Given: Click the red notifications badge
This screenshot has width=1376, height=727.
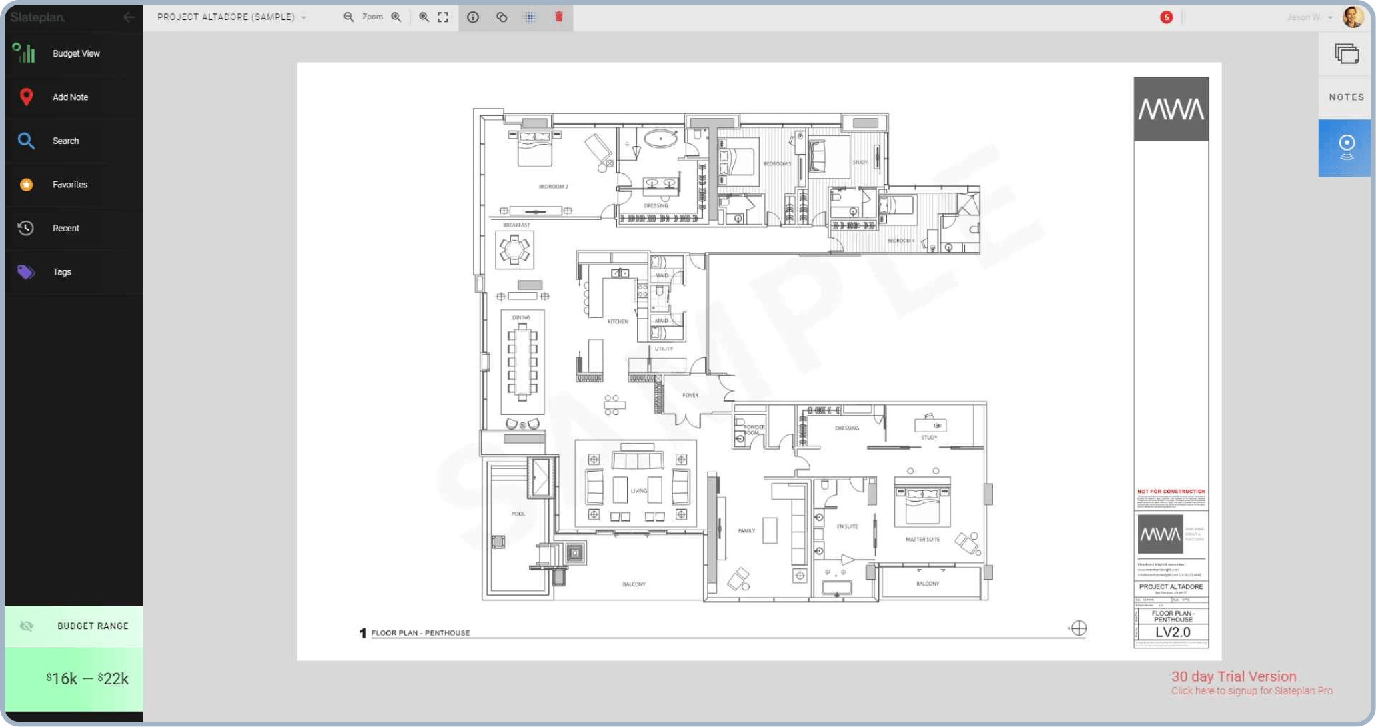Looking at the screenshot, I should pyautogui.click(x=1166, y=17).
